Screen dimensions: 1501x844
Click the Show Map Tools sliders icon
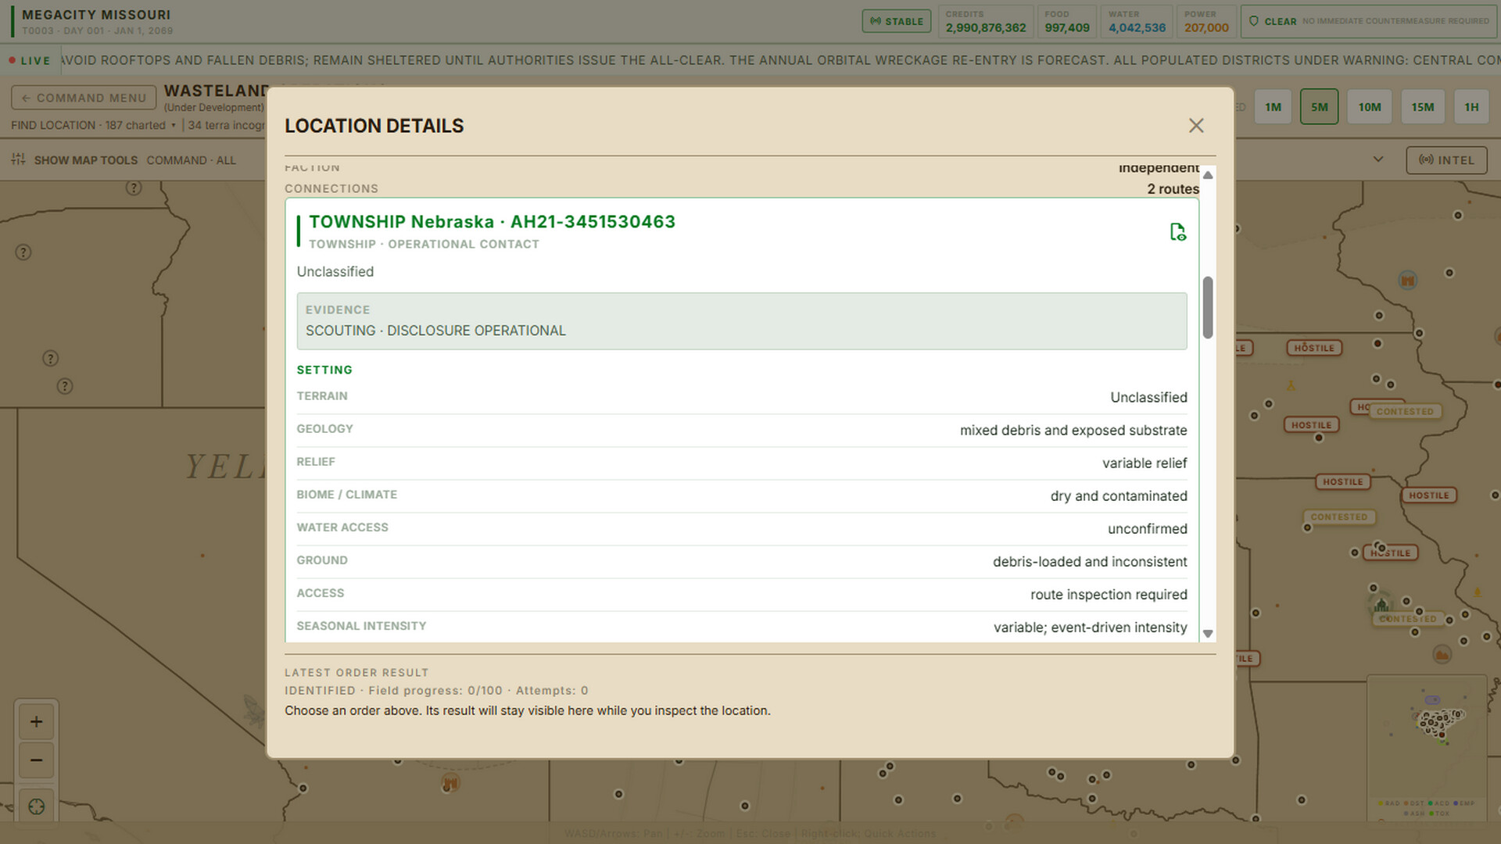18,159
